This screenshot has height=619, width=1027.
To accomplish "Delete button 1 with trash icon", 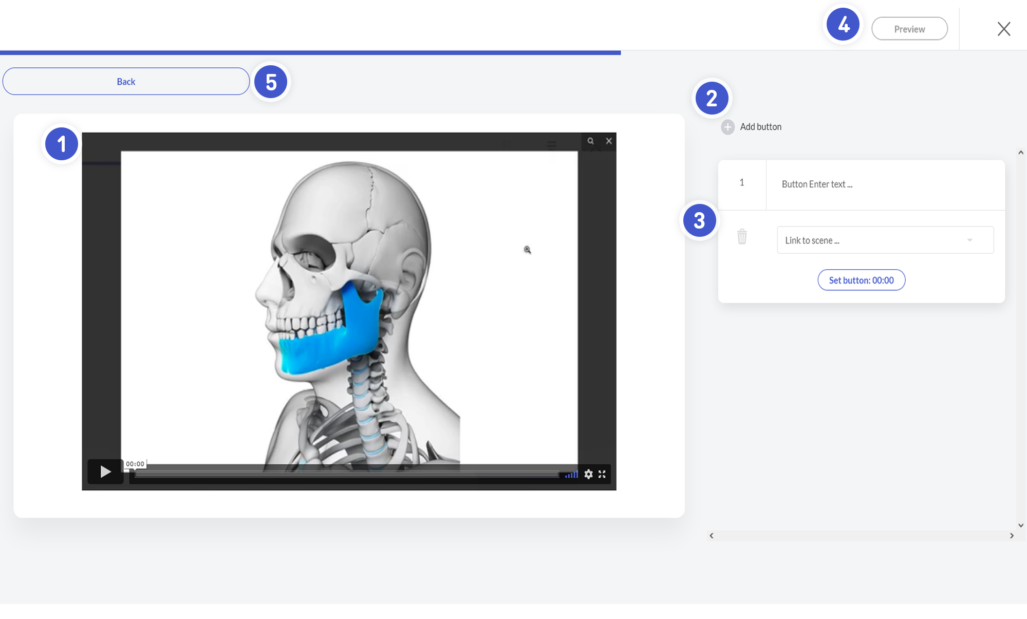I will click(742, 237).
